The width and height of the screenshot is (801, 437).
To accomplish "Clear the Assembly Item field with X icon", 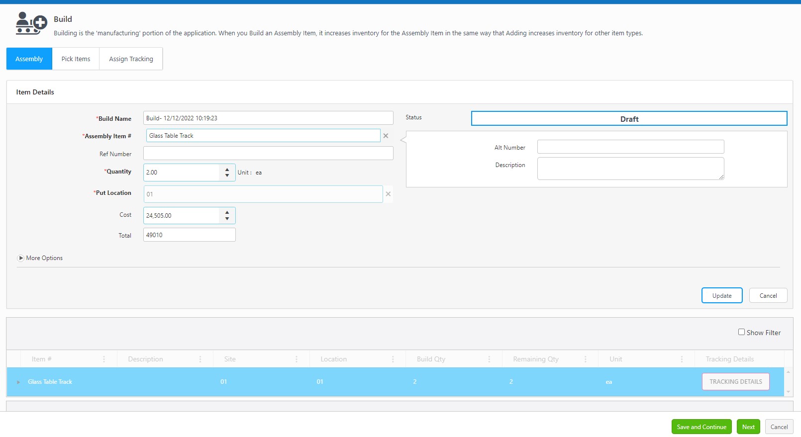I will [x=386, y=136].
